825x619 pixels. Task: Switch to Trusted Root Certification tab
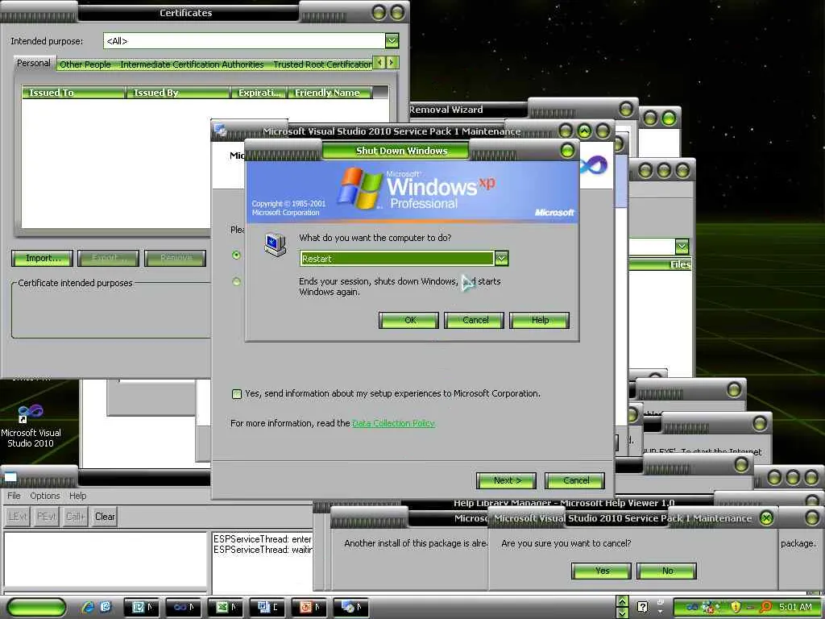point(322,64)
